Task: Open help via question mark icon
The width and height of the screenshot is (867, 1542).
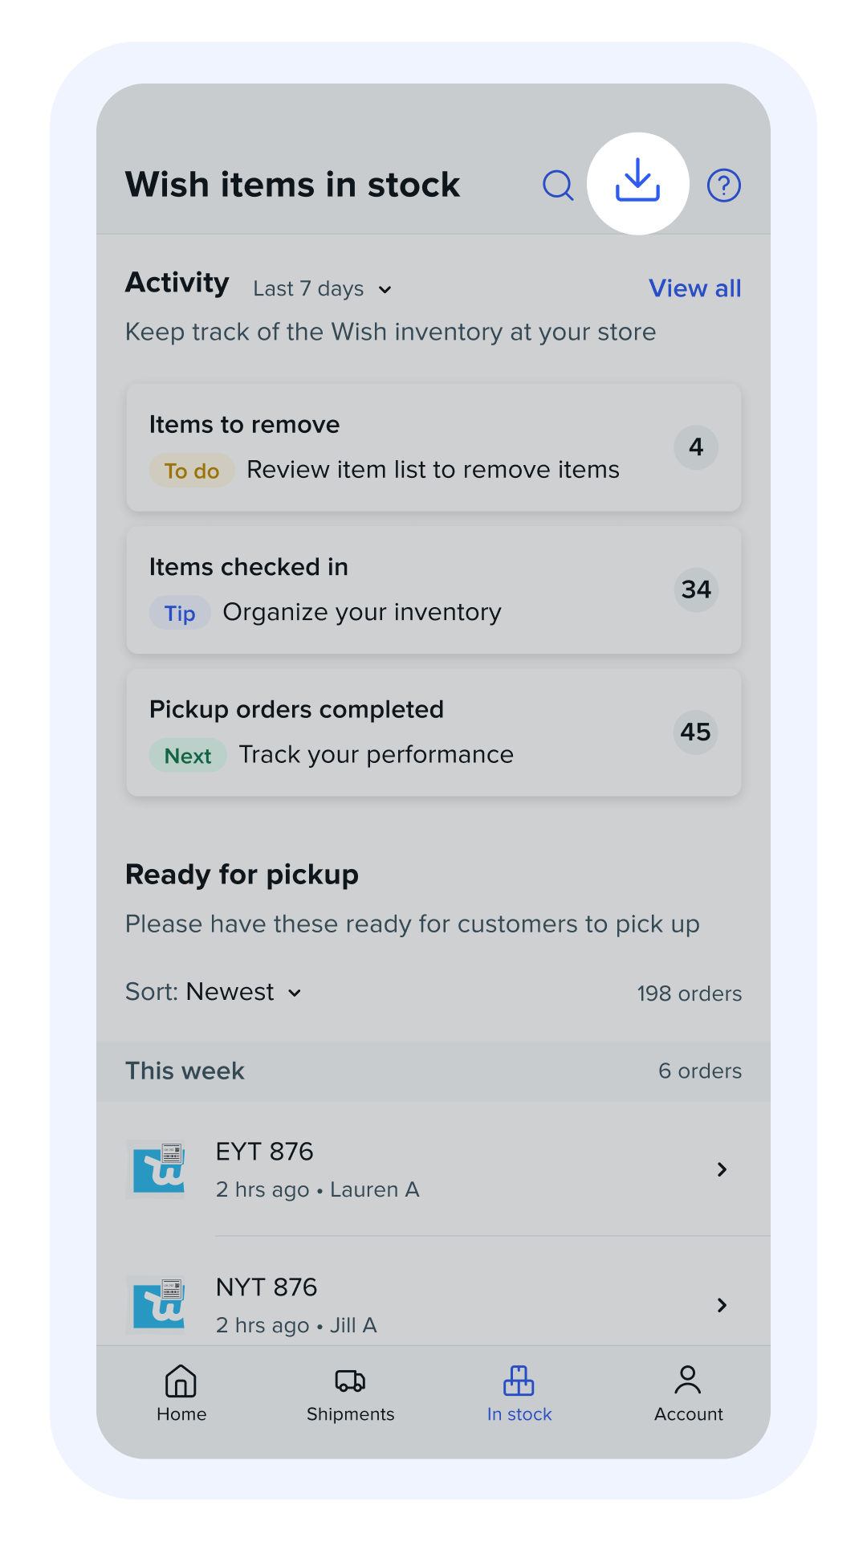Action: point(723,186)
